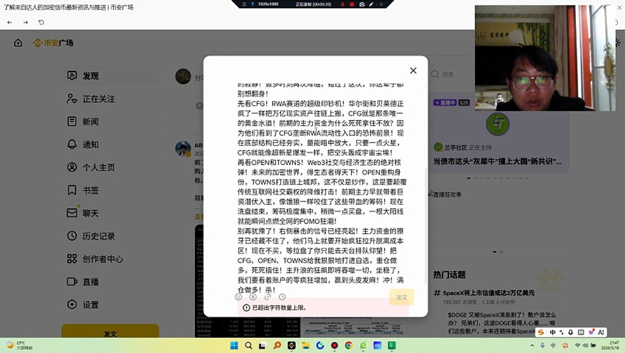Click the 币安广场 logo
Image resolution: width=625 pixels, height=353 pixels.
point(53,43)
